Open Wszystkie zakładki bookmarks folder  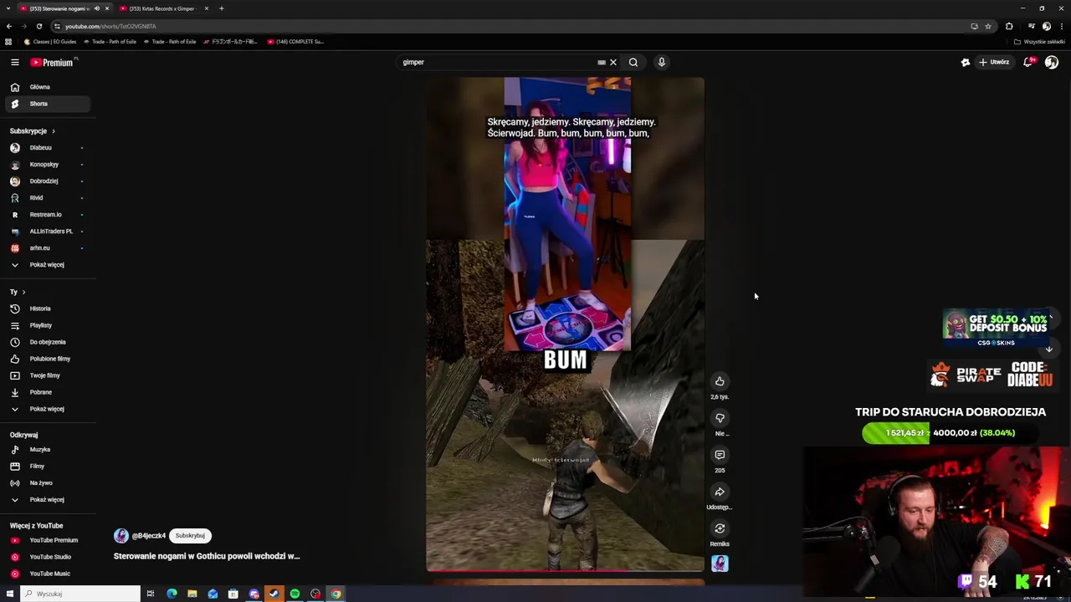pos(1040,42)
